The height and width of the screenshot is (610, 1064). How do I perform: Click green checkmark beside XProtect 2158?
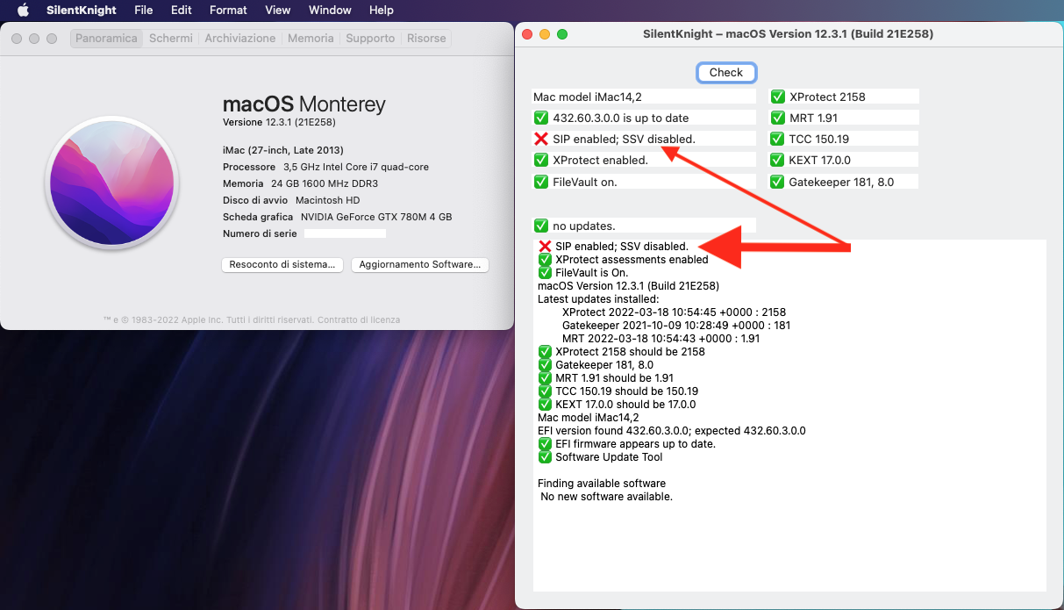click(x=778, y=97)
